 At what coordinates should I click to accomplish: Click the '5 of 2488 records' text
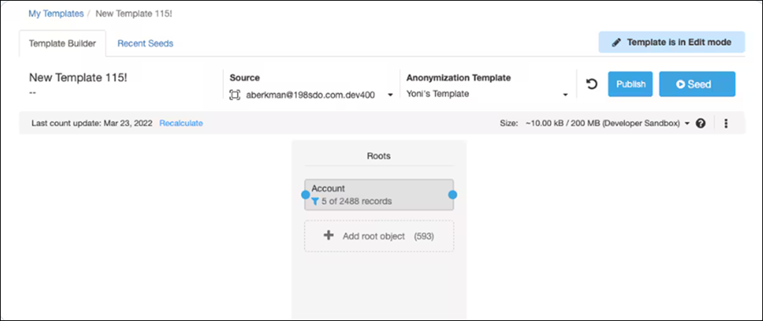pos(357,202)
